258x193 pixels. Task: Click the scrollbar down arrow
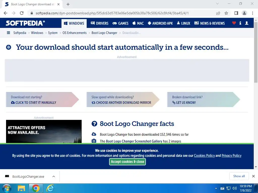[256, 167]
